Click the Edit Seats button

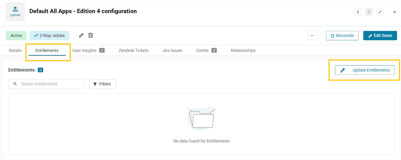coord(380,35)
